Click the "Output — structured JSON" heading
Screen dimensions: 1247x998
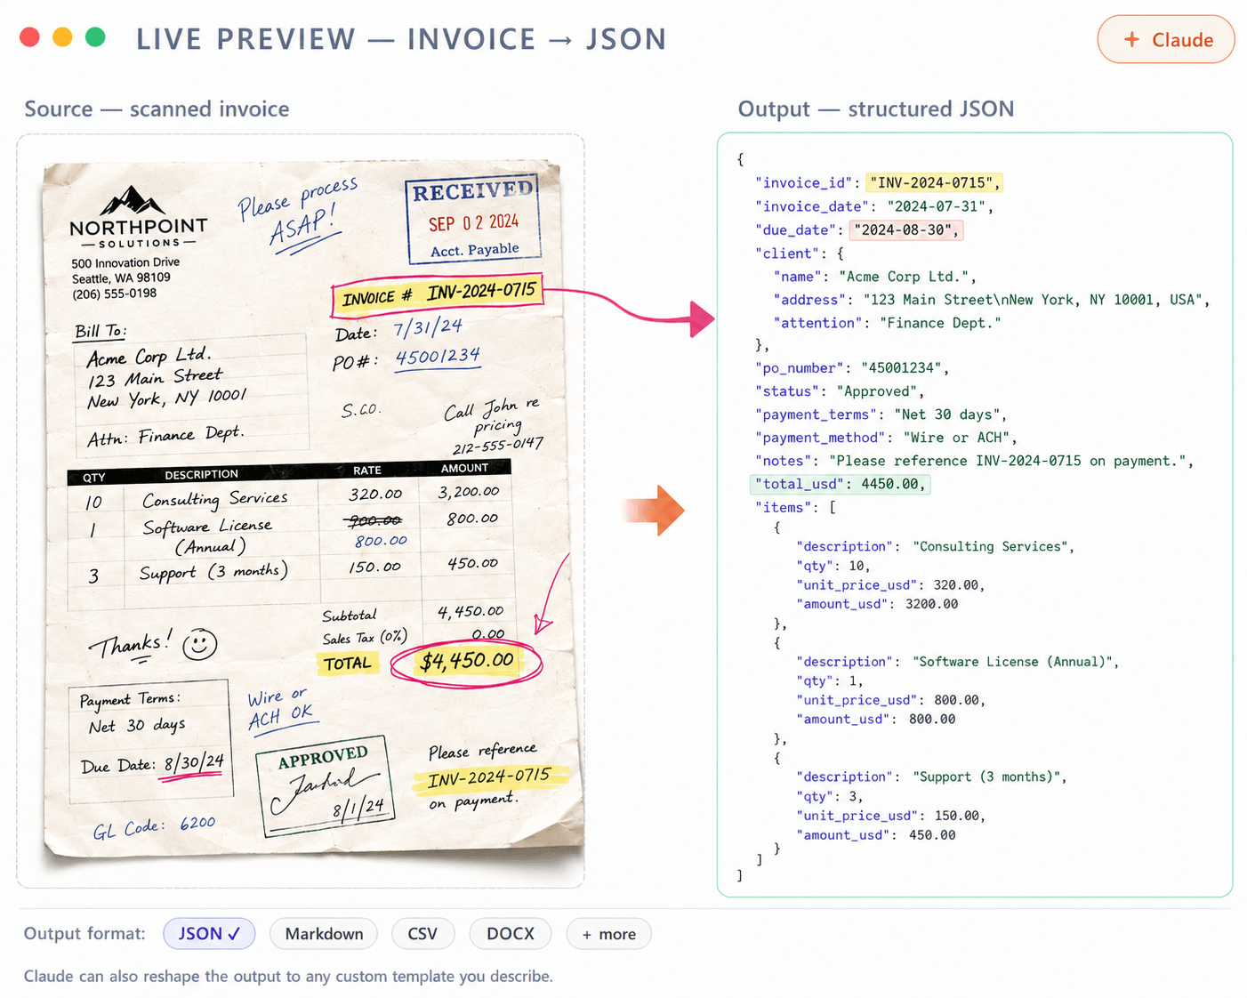(876, 109)
